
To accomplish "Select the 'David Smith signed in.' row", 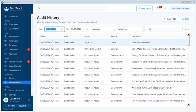I will pos(113,42).
